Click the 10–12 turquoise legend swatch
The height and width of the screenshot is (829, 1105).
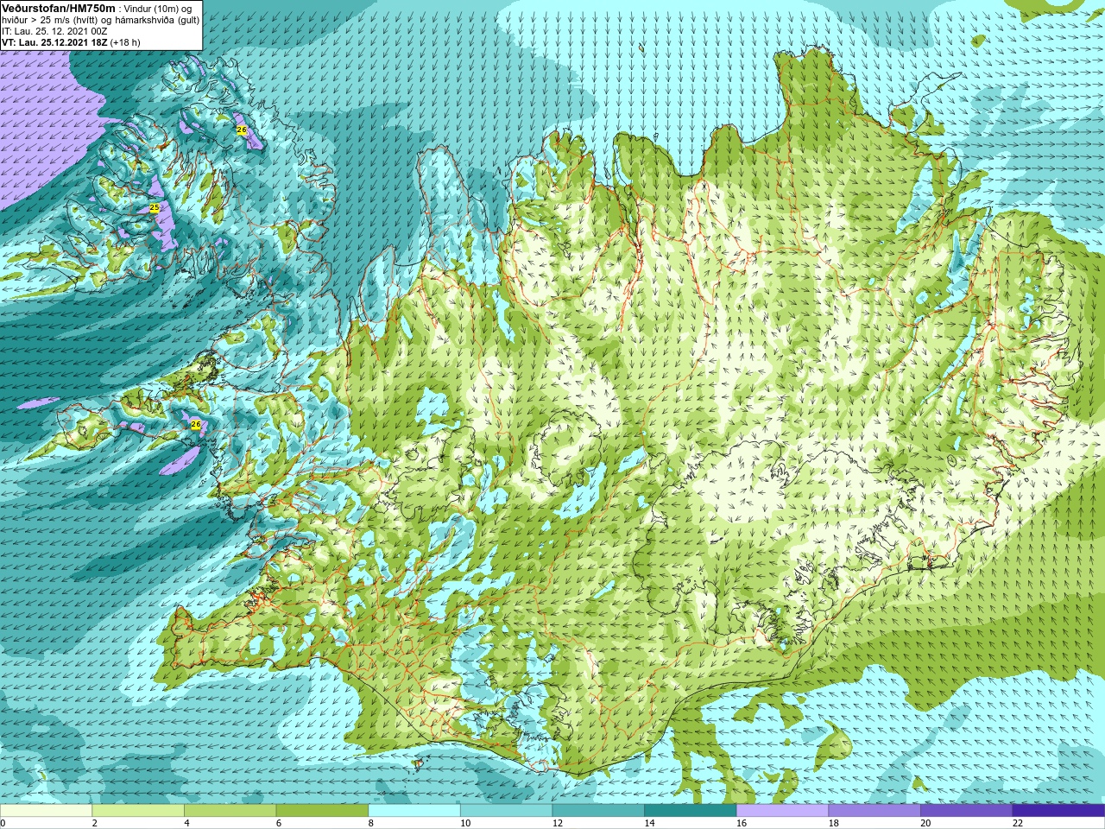(506, 811)
